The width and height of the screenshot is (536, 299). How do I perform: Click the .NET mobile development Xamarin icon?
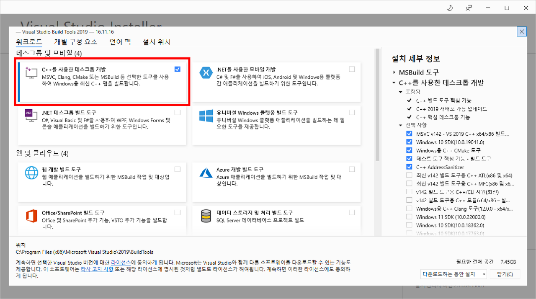coord(206,73)
